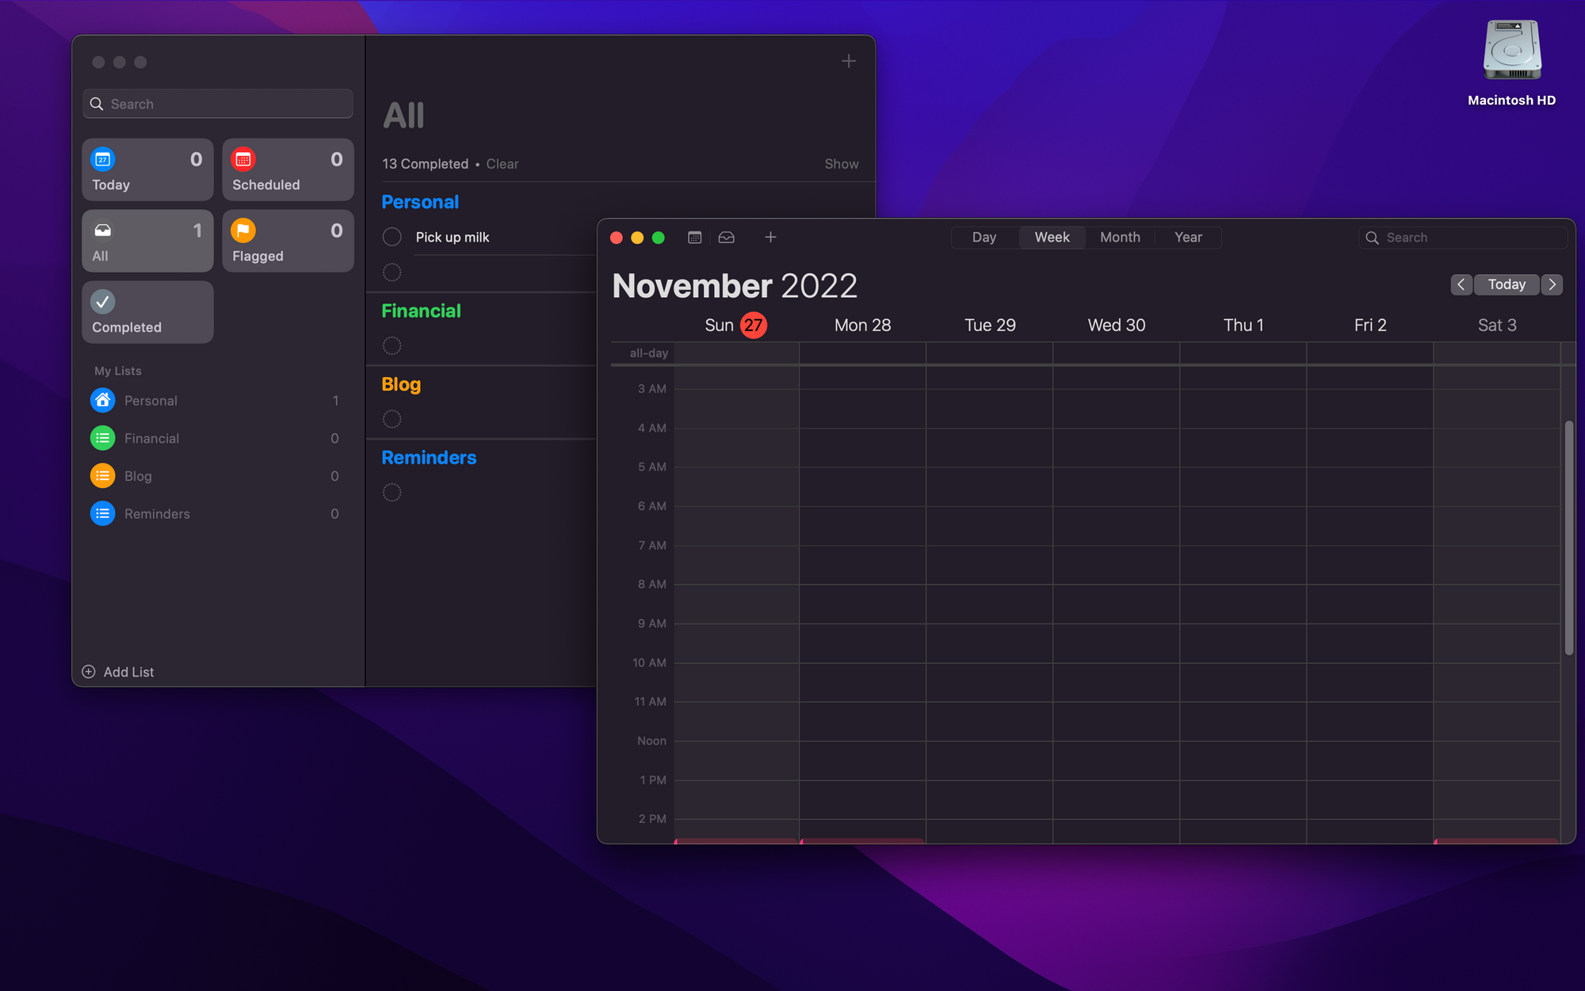The image size is (1585, 991).
Task: Toggle the Financial list empty checkbox
Action: [x=393, y=346]
